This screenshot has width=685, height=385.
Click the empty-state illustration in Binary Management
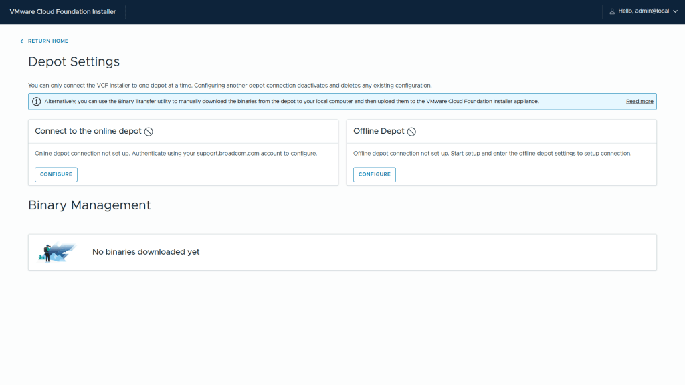click(x=57, y=252)
